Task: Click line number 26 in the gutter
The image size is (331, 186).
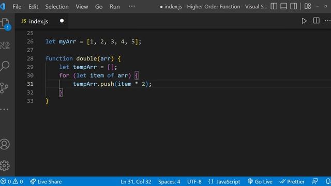Action: [30, 41]
